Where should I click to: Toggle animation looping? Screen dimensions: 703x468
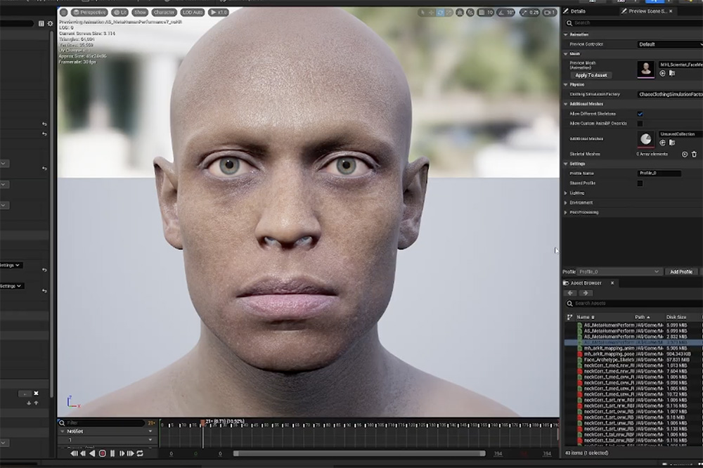click(140, 454)
